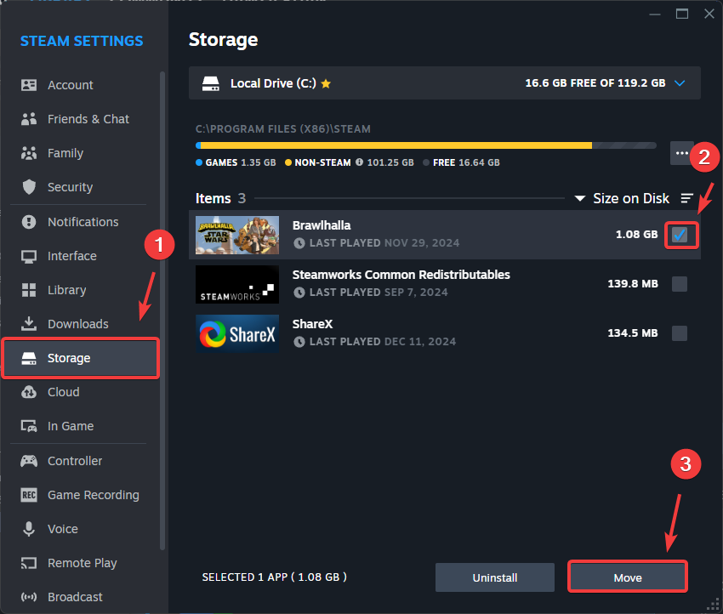Open the ellipsis options next to storage bar

pyautogui.click(x=681, y=153)
